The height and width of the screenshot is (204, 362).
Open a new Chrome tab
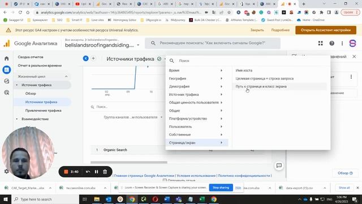[x=304, y=4]
